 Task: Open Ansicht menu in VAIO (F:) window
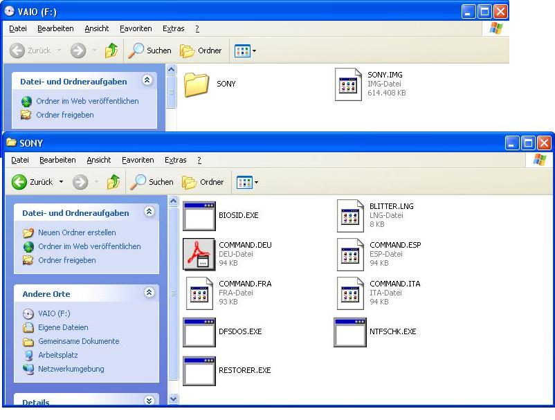point(97,28)
